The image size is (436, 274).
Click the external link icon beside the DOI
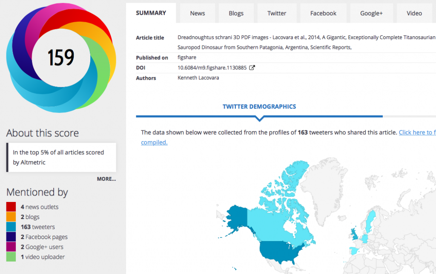252,68
